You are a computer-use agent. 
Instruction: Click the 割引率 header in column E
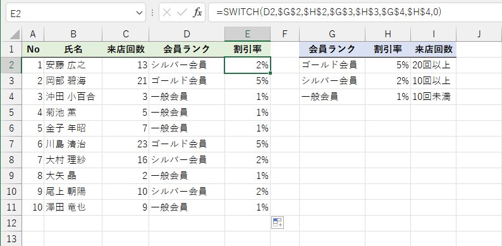(x=247, y=49)
